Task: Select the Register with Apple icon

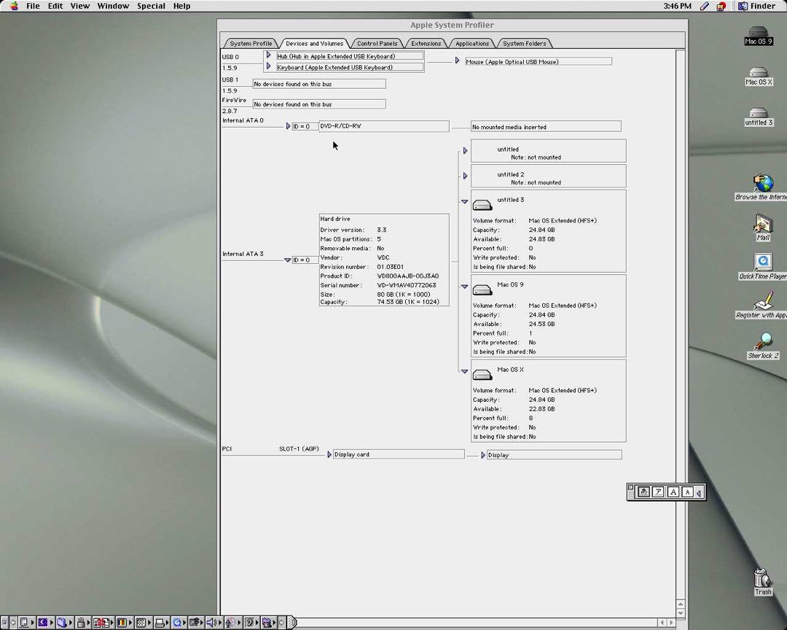Action: 762,306
